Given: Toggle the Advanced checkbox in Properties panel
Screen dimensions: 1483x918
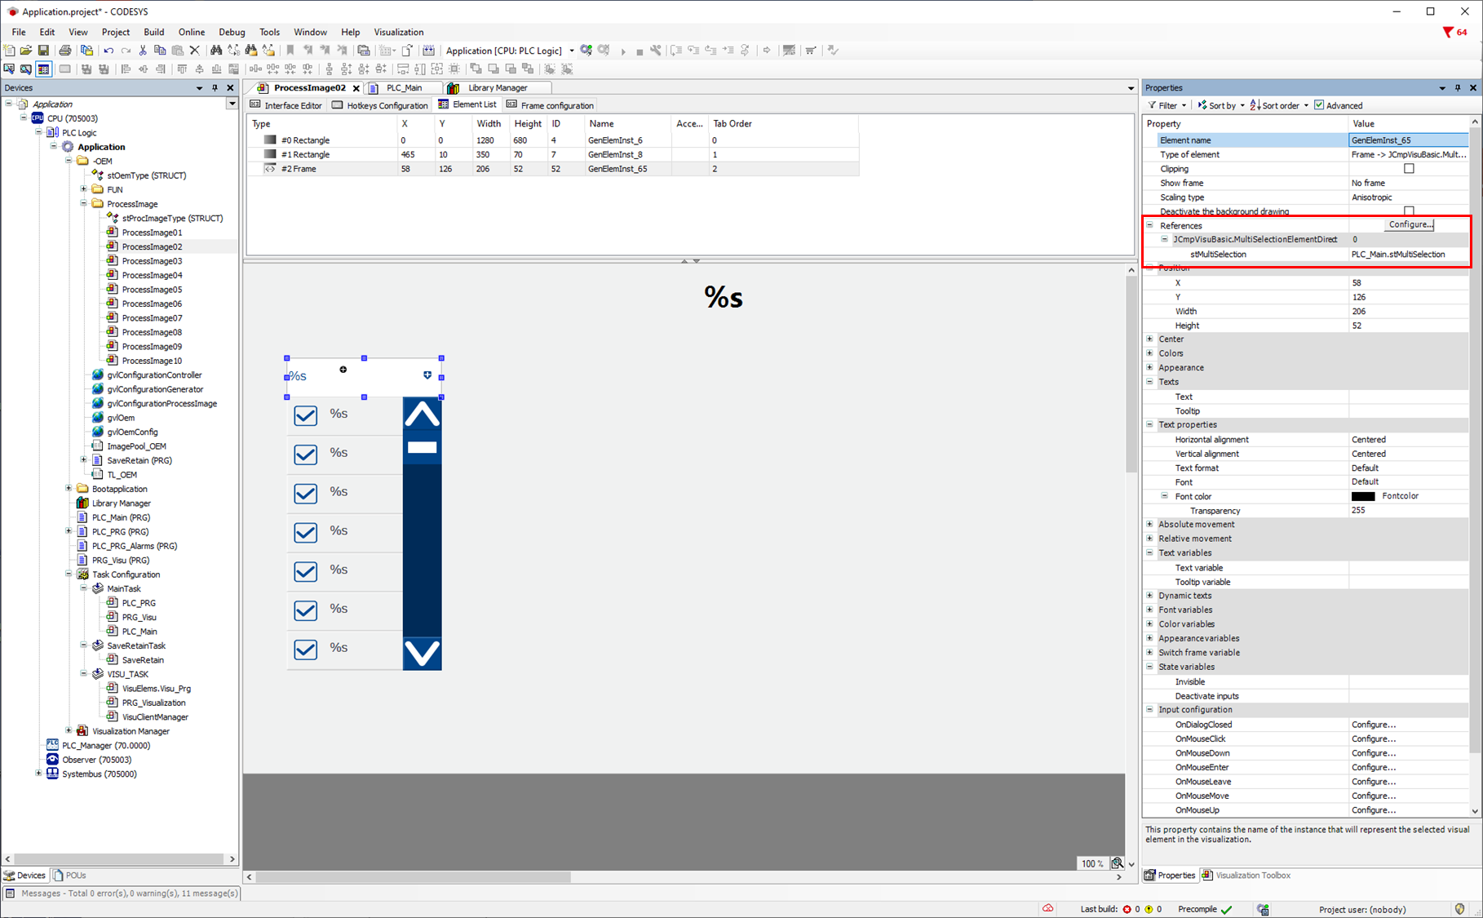Looking at the screenshot, I should click(1319, 105).
